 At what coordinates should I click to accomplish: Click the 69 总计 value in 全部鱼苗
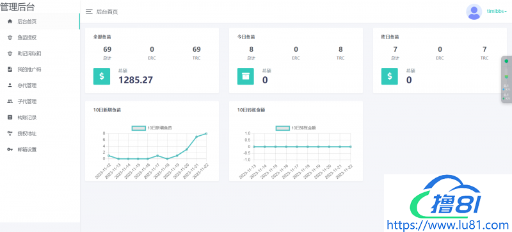point(108,49)
